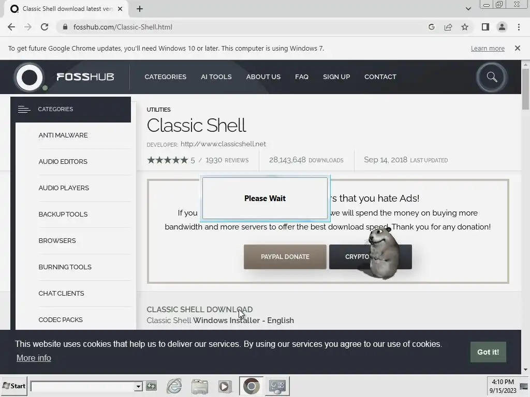
Task: Accept cookies with Got it!
Action: [488, 352]
